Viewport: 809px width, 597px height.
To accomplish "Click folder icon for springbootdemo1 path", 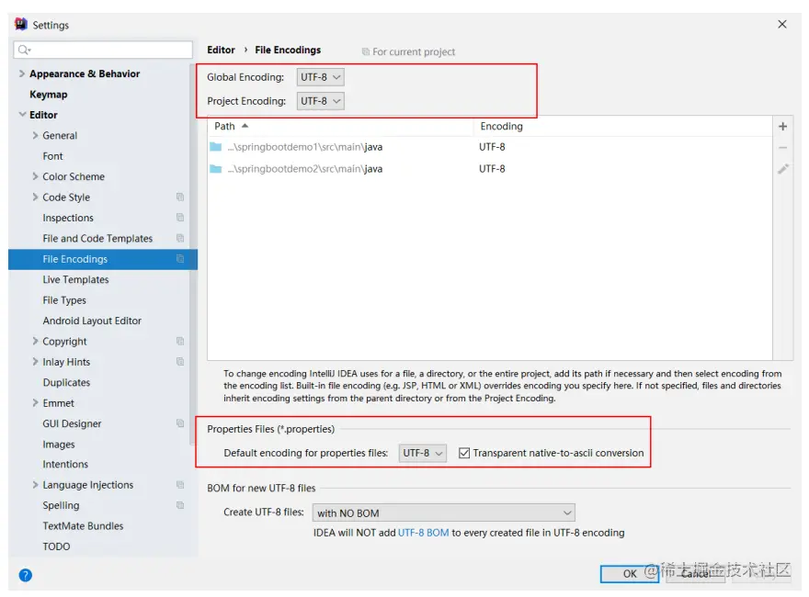I will click(216, 147).
